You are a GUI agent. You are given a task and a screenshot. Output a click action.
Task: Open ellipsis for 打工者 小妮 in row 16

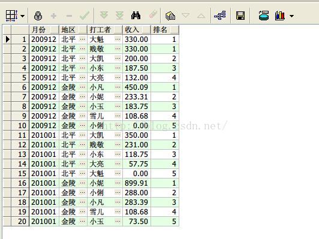pos(118,183)
